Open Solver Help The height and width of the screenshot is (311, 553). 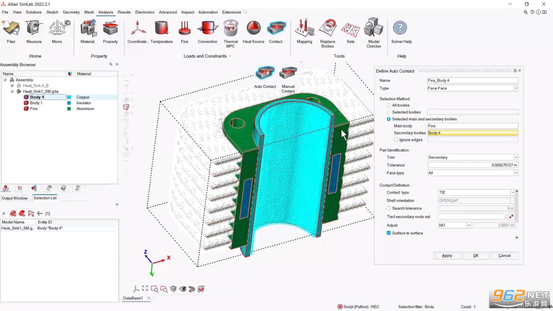[401, 31]
